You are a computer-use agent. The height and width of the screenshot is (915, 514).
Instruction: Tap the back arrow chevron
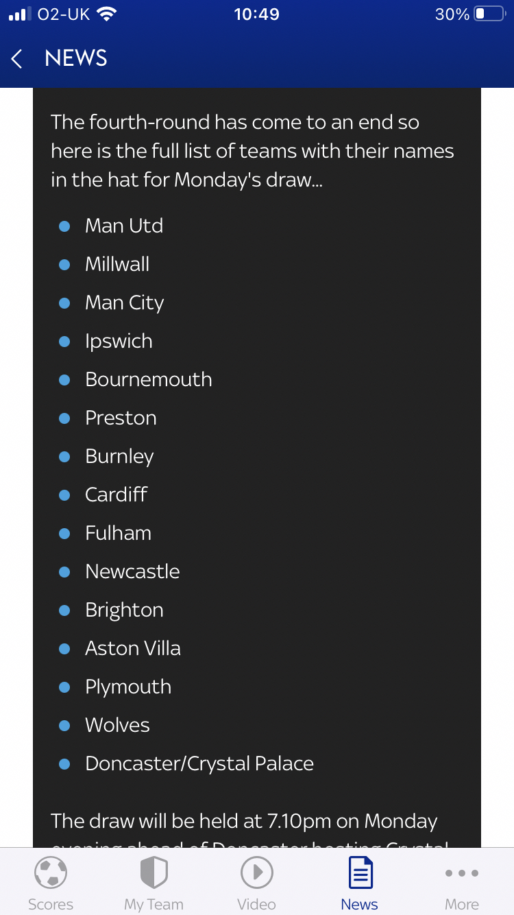pyautogui.click(x=17, y=59)
